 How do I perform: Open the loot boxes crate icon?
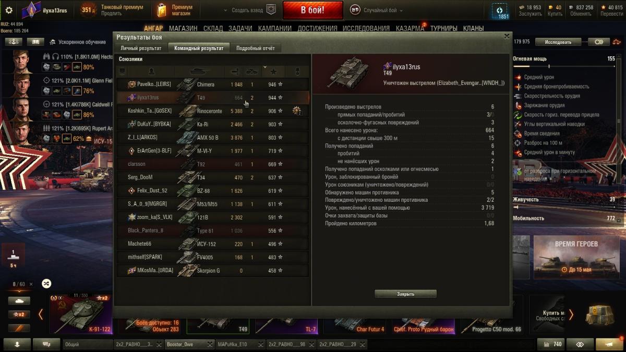pyautogui.click(x=600, y=314)
